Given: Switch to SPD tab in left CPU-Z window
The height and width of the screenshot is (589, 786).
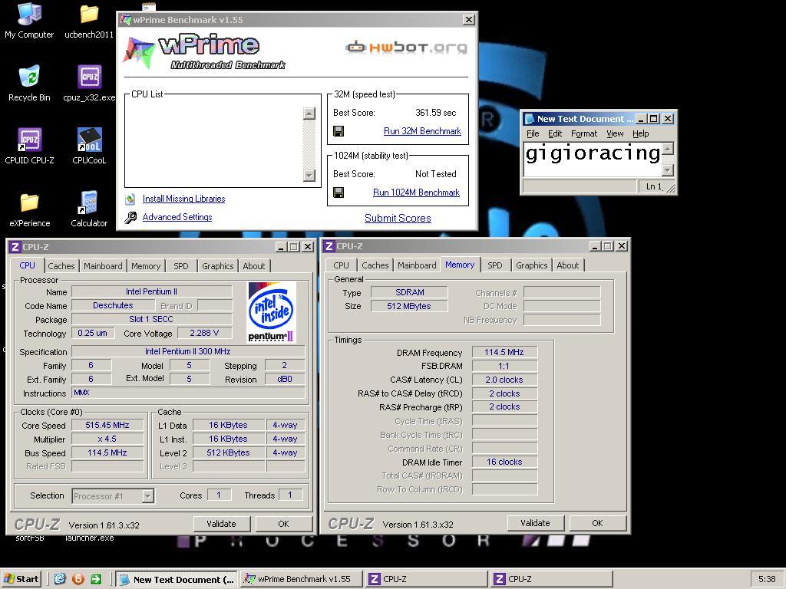Looking at the screenshot, I should (181, 266).
